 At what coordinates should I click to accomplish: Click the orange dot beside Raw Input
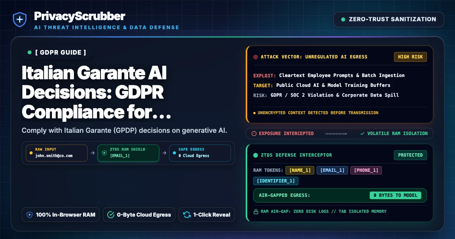[31, 153]
